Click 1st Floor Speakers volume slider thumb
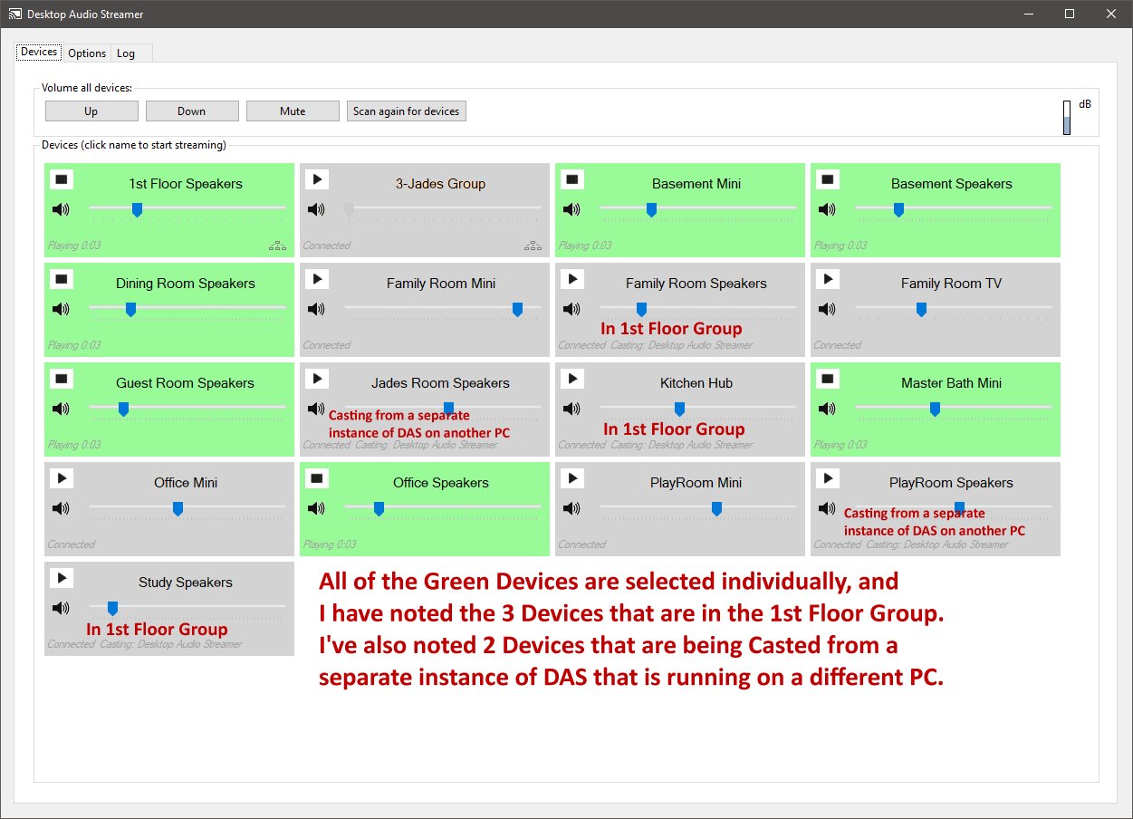The image size is (1133, 819). [x=137, y=209]
